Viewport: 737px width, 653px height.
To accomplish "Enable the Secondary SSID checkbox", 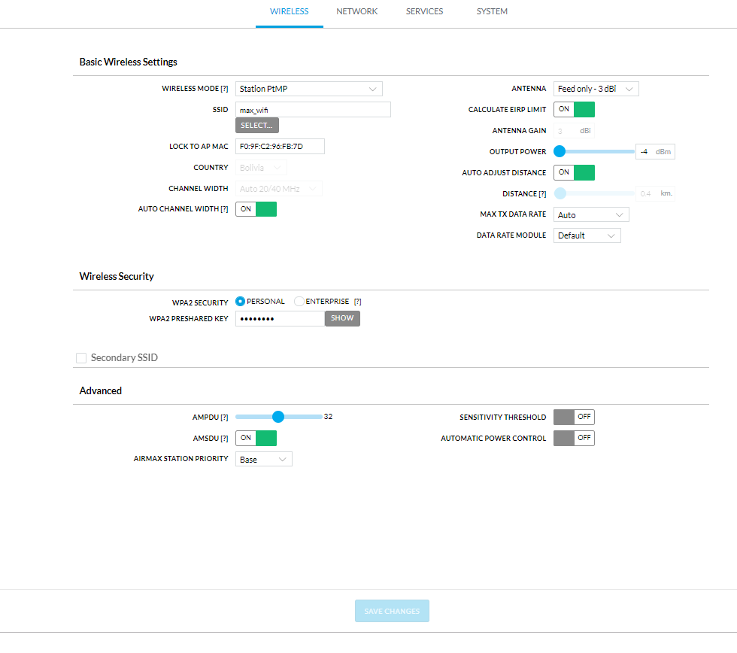I will tap(81, 358).
